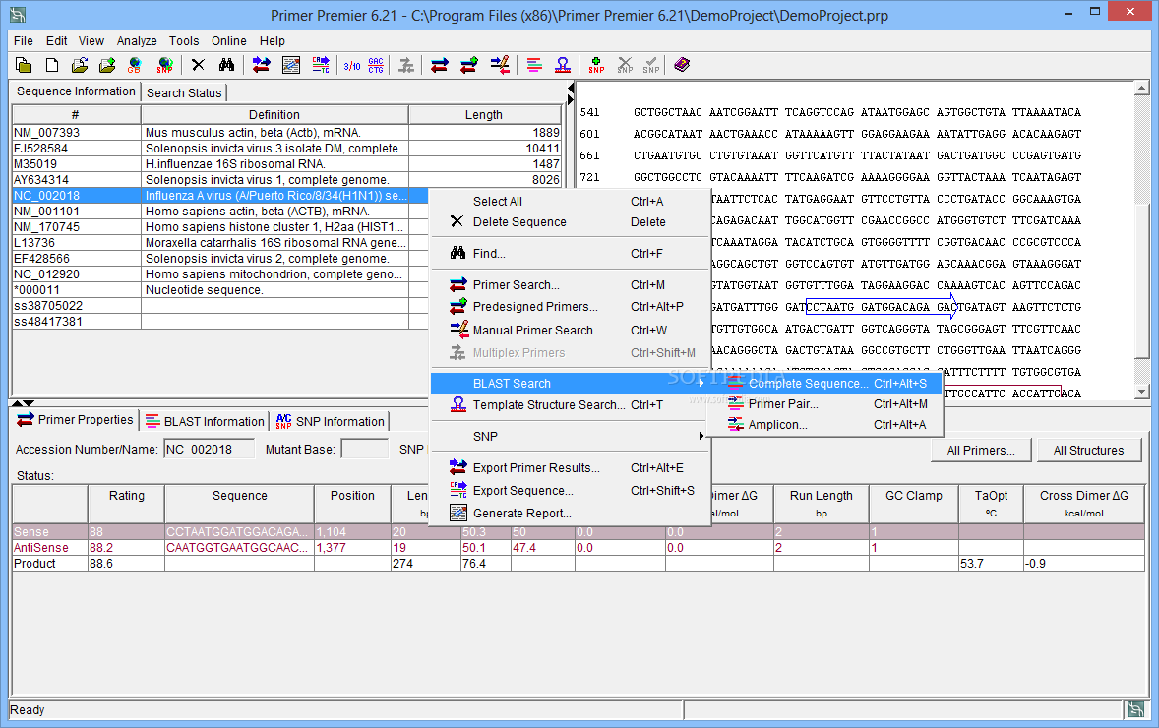This screenshot has width=1159, height=728.
Task: Click the status bar corner application icon
Action: pos(1136,710)
